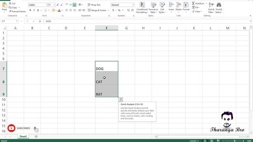Open Format as Table gallery
This screenshot has height=142, width=253.
(153, 8)
